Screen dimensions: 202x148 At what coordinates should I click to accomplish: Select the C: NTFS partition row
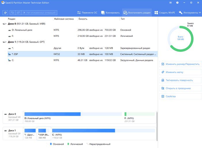coord(83,60)
